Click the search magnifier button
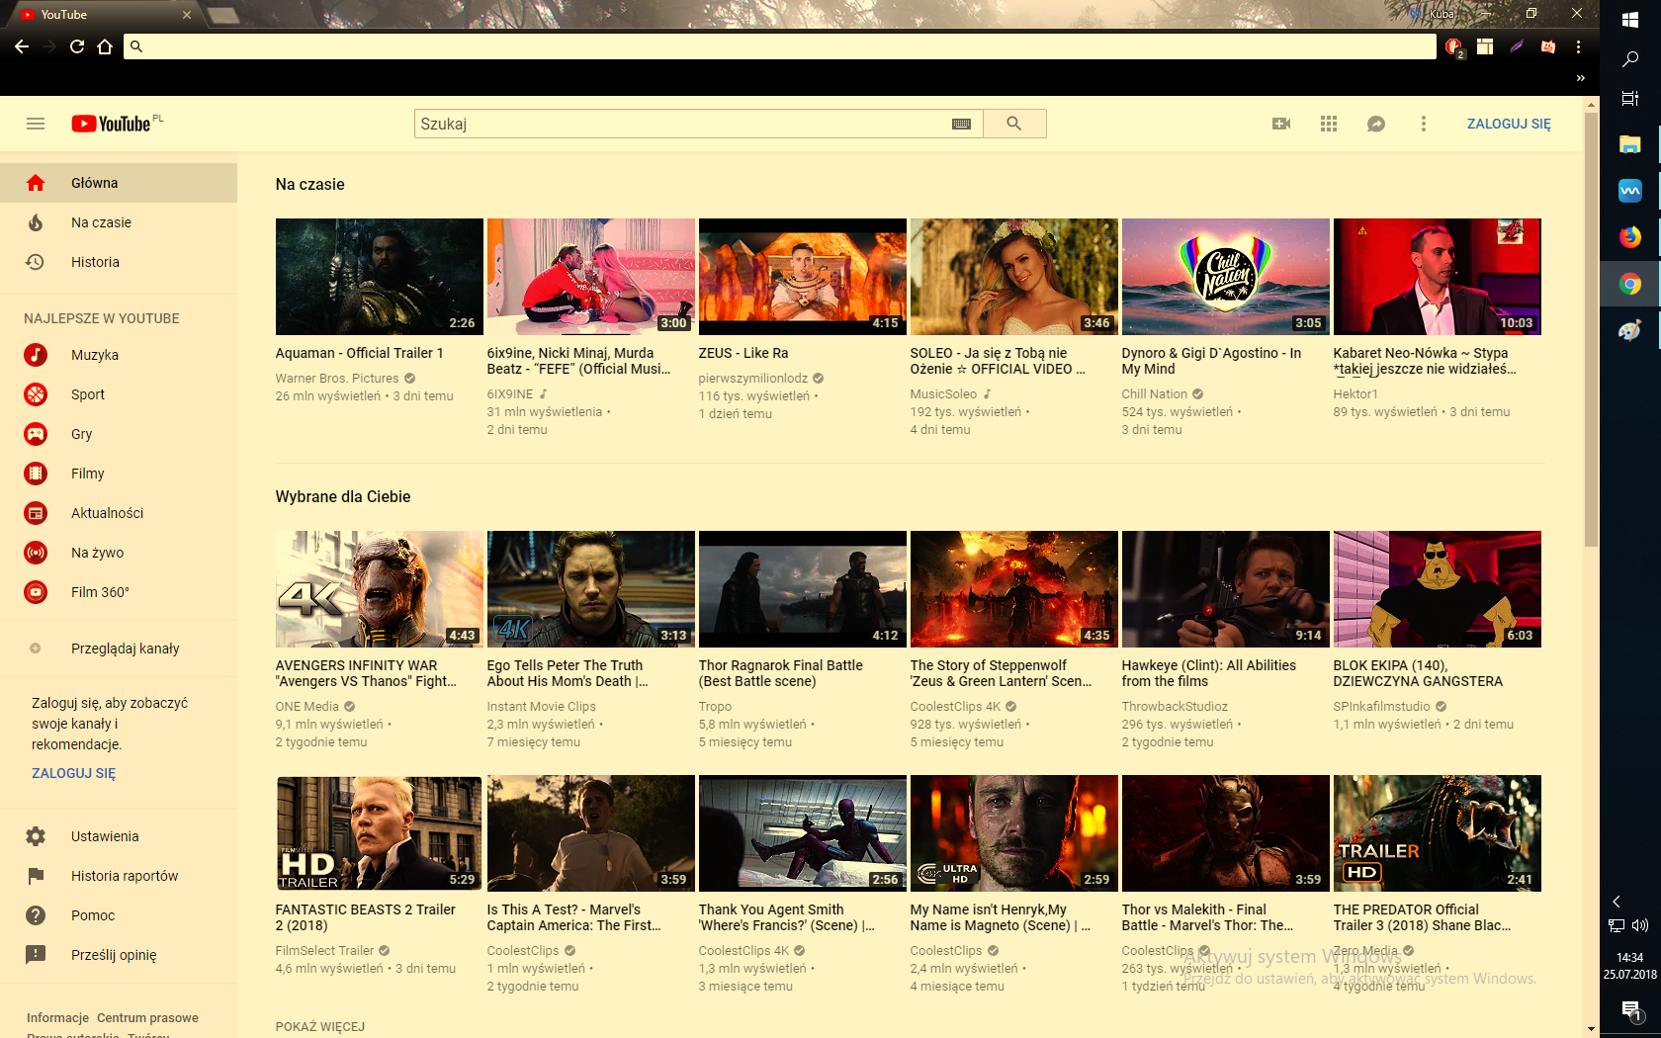 coord(1013,124)
